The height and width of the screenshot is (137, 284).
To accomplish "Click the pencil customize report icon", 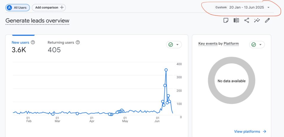I will (267, 21).
